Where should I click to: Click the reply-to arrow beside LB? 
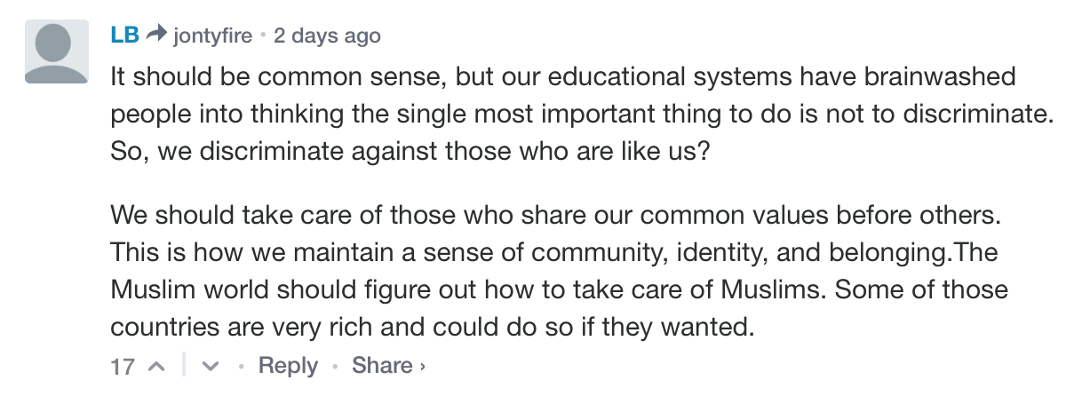(157, 35)
